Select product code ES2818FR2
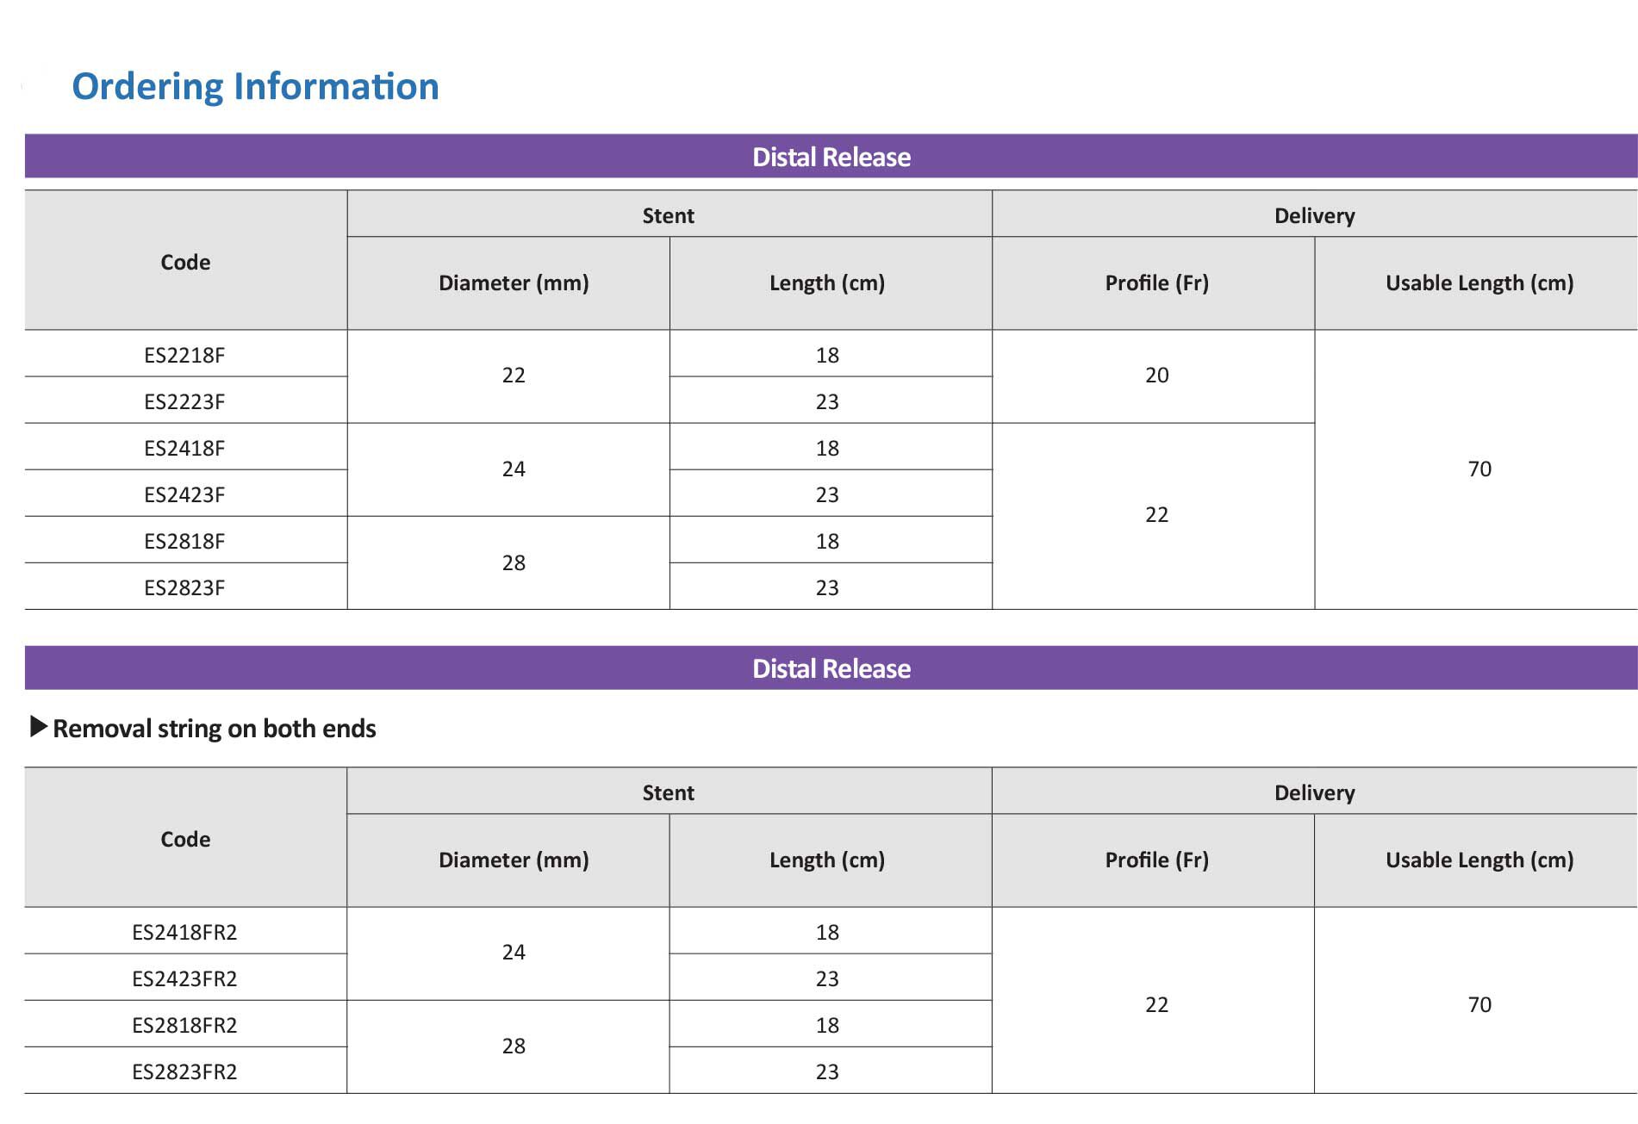Viewport: 1638px width, 1124px height. 184,1025
